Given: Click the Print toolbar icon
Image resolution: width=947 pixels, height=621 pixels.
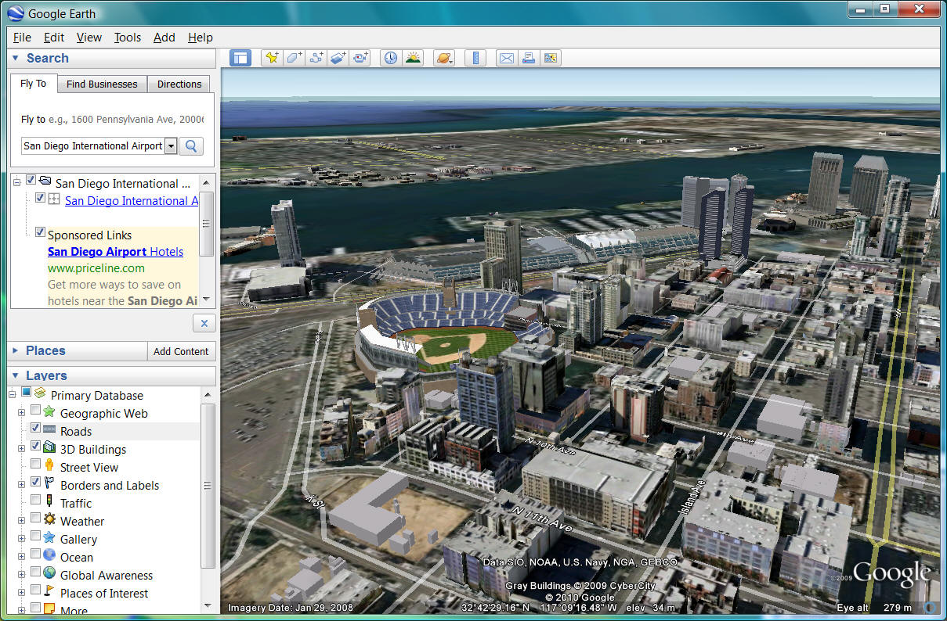Looking at the screenshot, I should 528,58.
